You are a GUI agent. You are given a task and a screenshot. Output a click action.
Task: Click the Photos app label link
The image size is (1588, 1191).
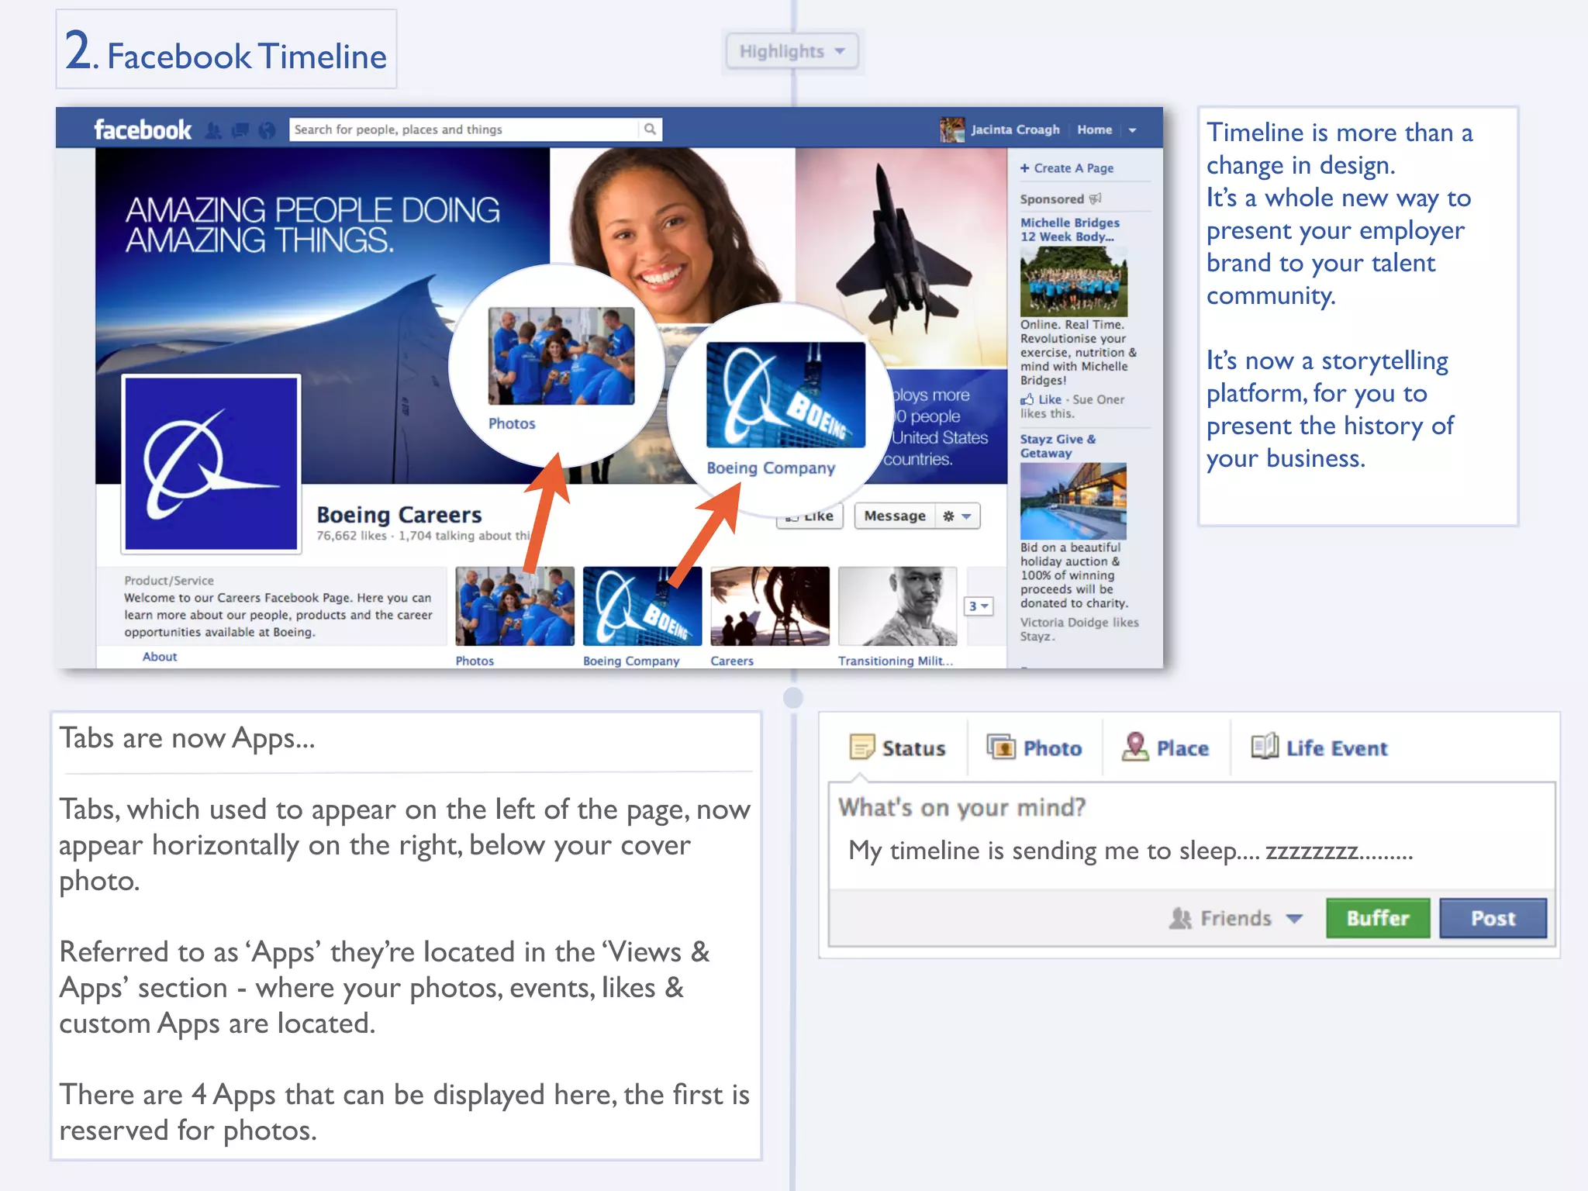pos(475,661)
